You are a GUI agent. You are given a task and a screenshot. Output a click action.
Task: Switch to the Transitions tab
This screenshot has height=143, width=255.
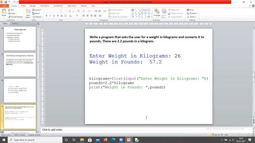coord(45,6)
